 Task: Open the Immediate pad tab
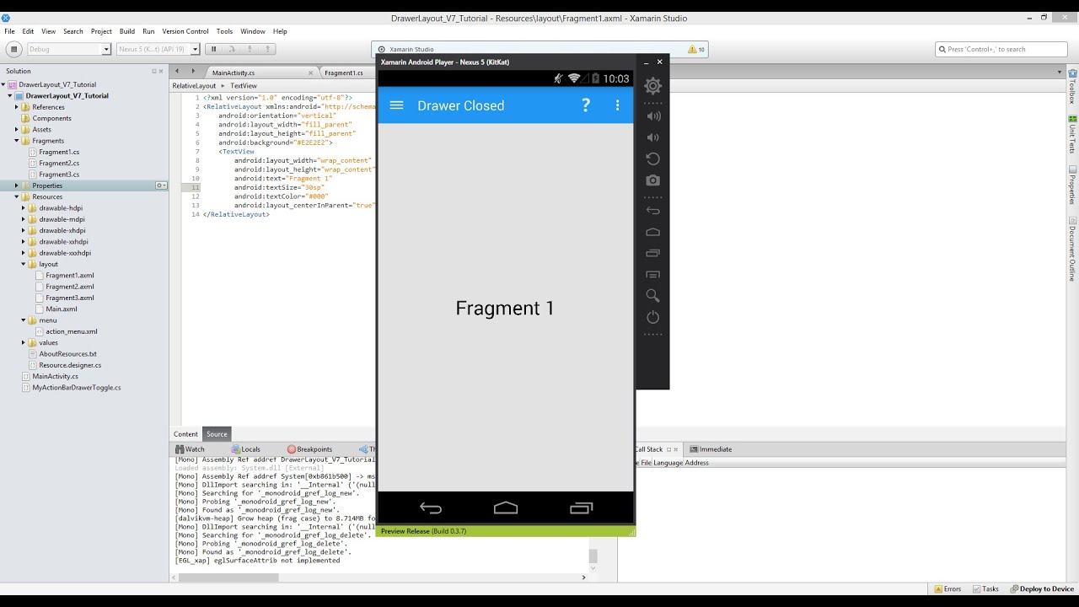pos(711,449)
